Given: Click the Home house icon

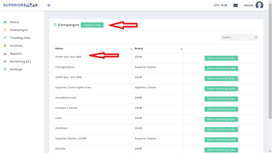Looking at the screenshot, I should [5, 22].
